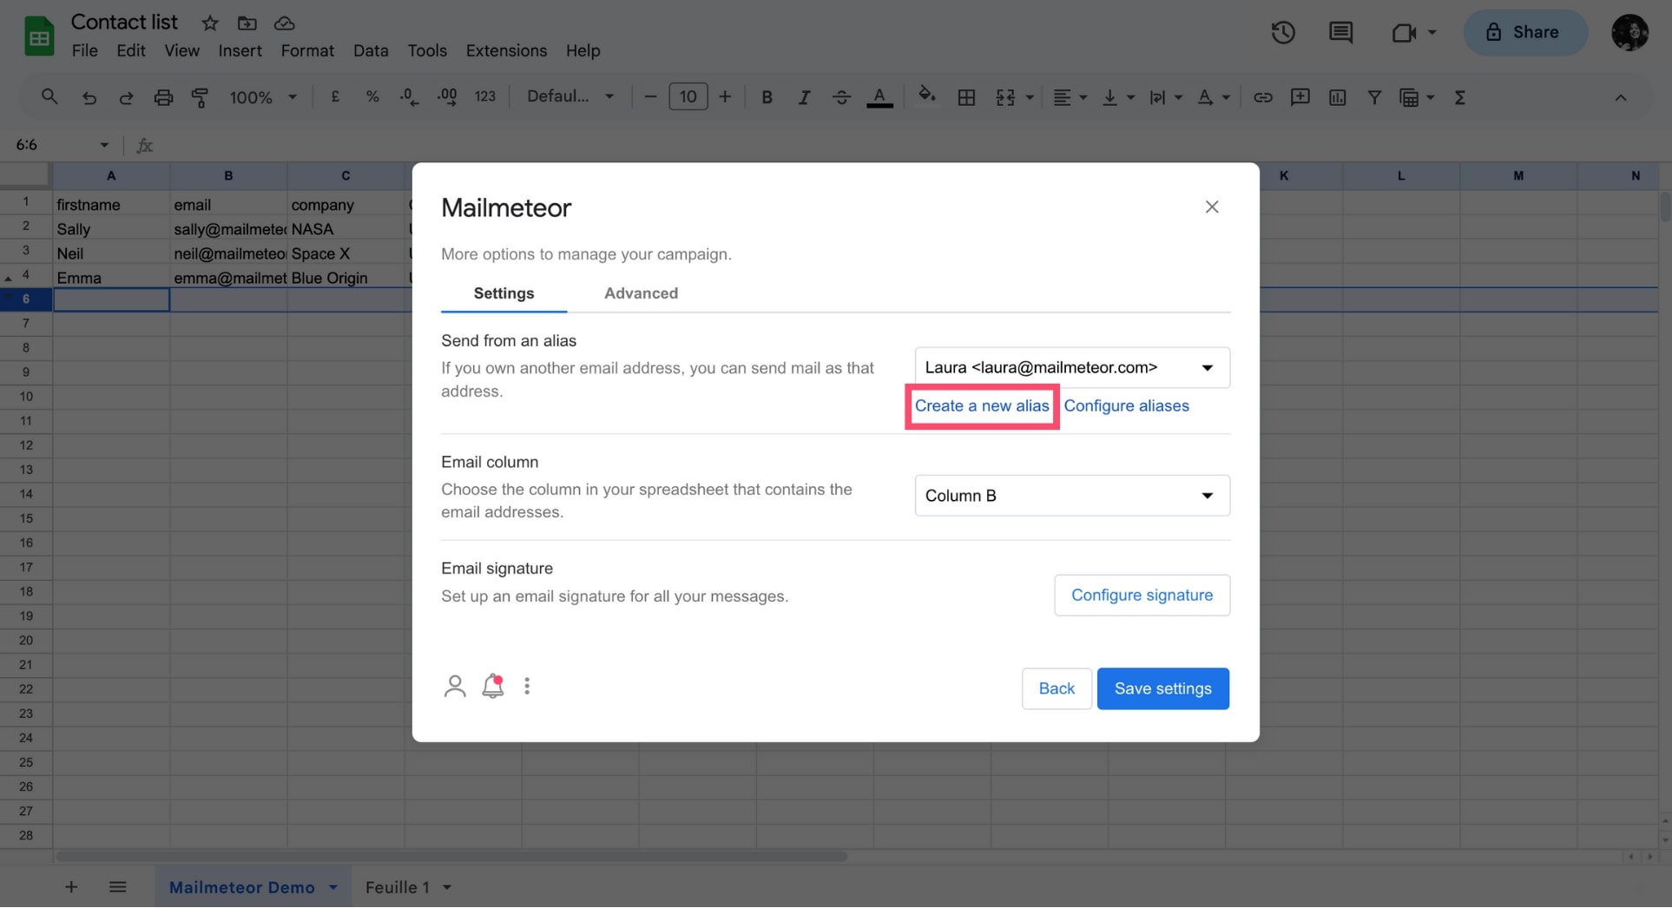Click the Back button

1057,688
